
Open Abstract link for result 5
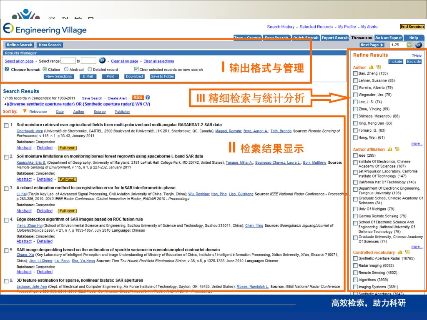(x=24, y=272)
